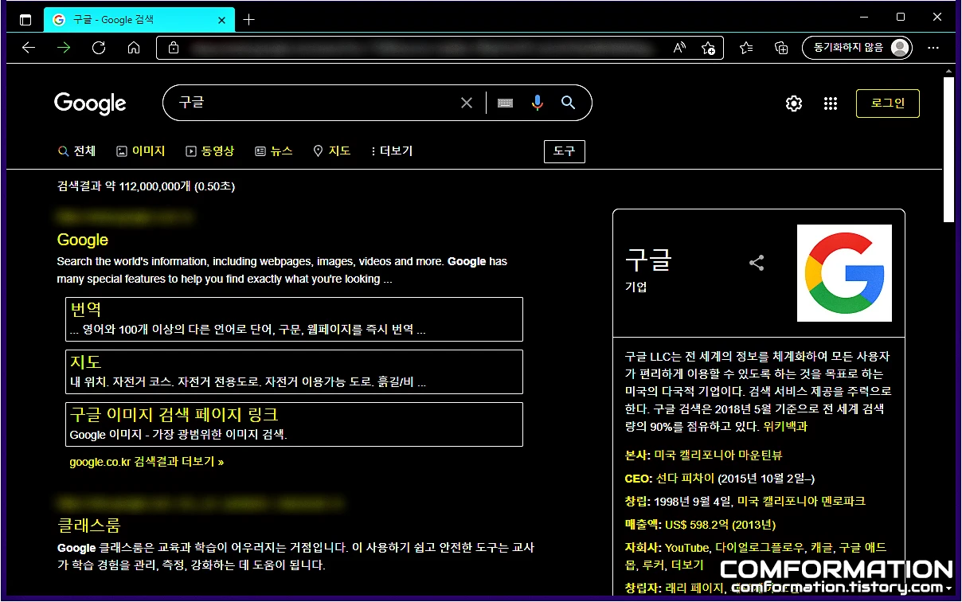Click the 로그인 button

(888, 104)
